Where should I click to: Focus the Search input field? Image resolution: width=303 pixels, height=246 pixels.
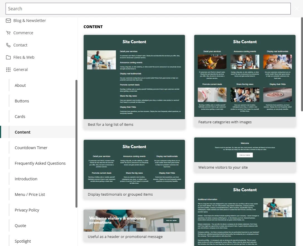[x=148, y=9]
